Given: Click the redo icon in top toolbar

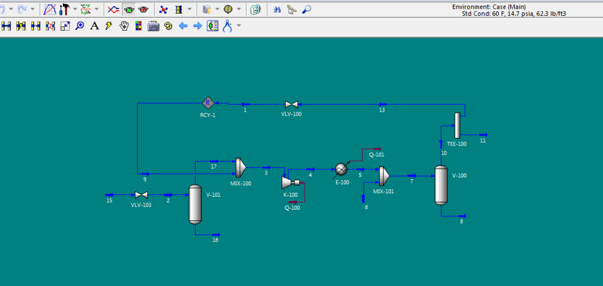Looking at the screenshot, I should pyautogui.click(x=22, y=9).
